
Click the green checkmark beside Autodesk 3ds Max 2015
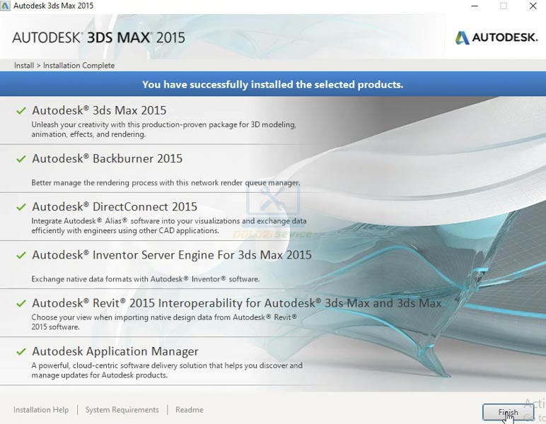(x=21, y=111)
